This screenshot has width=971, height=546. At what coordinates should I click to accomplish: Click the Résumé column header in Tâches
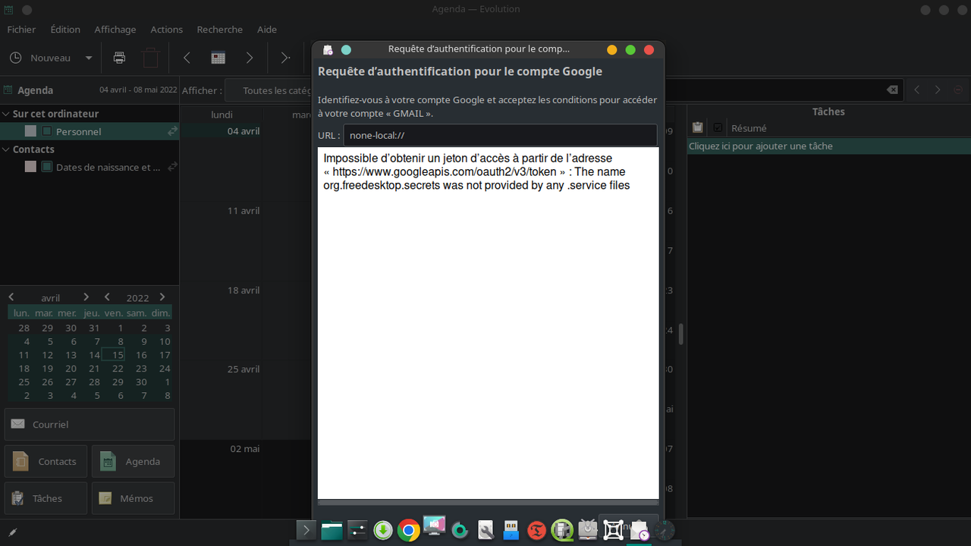click(x=749, y=128)
